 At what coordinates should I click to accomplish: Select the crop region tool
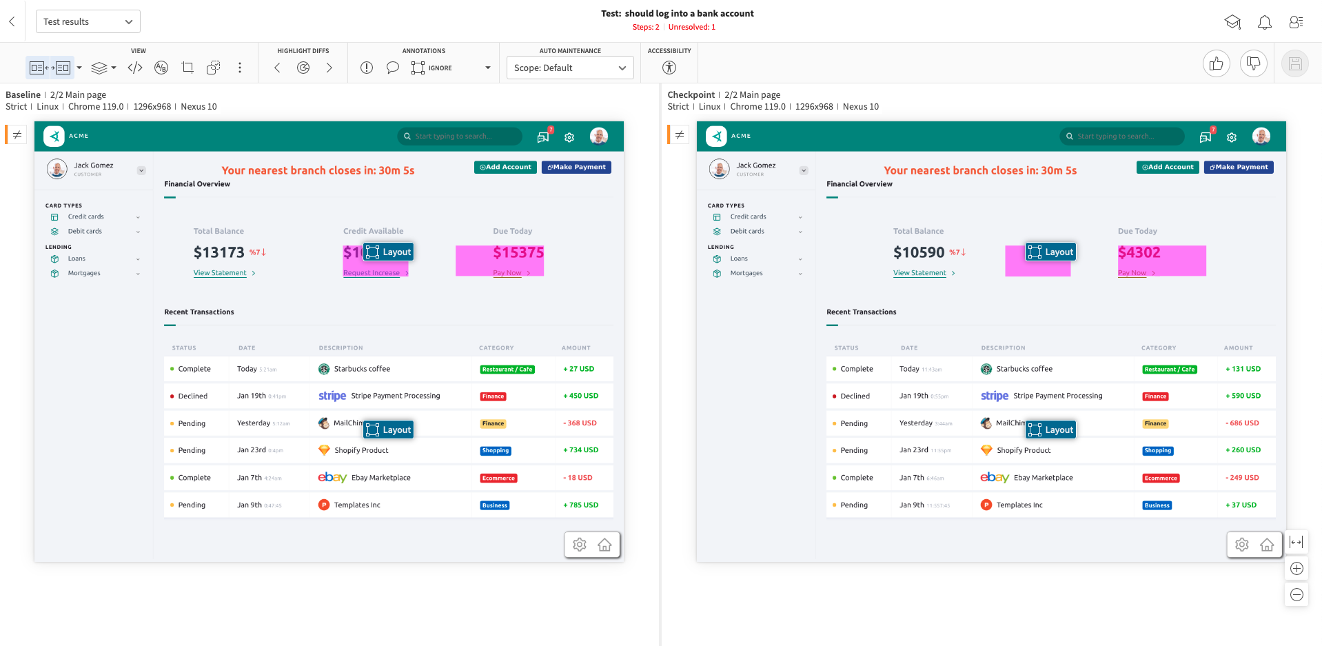pyautogui.click(x=187, y=68)
